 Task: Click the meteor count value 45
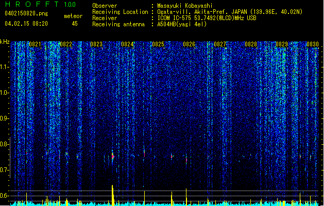tap(75, 24)
